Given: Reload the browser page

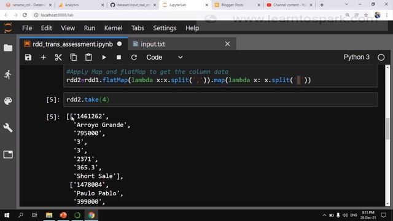Looking at the screenshot, I should tap(25, 15).
